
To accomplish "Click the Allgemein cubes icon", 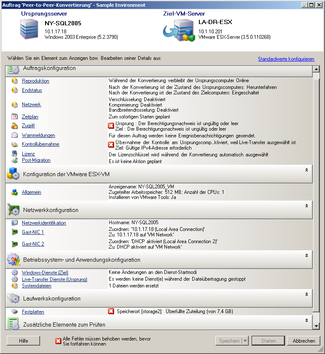I will click(x=15, y=192).
